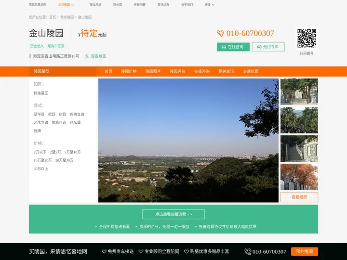
Task: Click the heart icon beside 专业顾问全程陪同
Action: pyautogui.click(x=141, y=251)
